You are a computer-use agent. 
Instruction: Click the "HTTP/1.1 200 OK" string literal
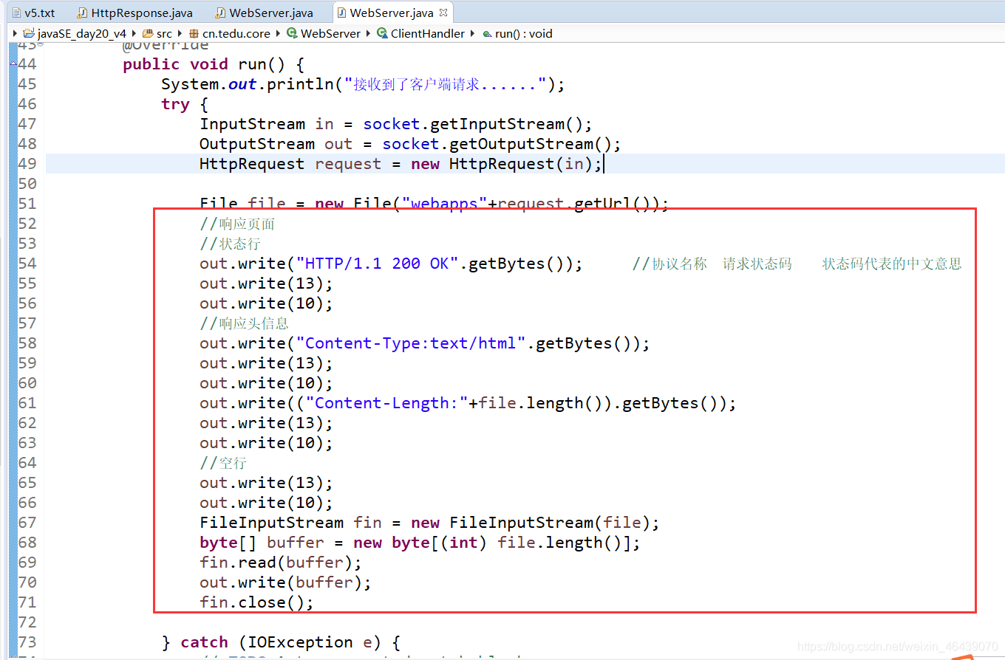click(x=378, y=264)
